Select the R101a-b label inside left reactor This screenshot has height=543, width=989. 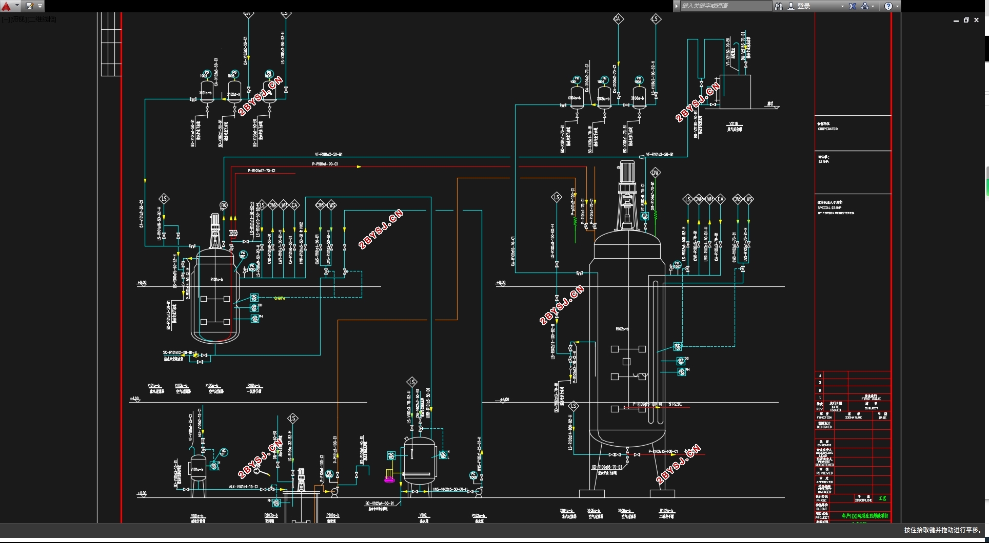(216, 280)
